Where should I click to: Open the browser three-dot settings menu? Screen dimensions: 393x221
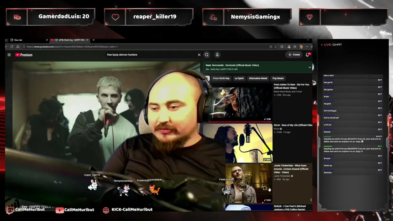coord(307,47)
